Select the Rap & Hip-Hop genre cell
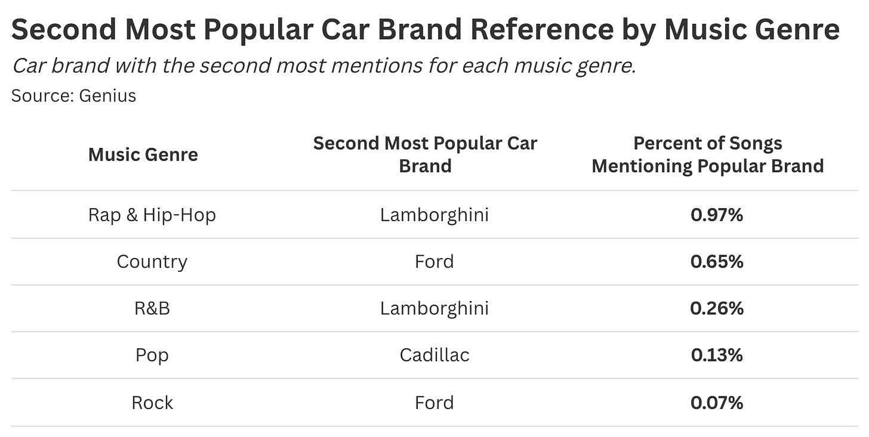 click(152, 215)
